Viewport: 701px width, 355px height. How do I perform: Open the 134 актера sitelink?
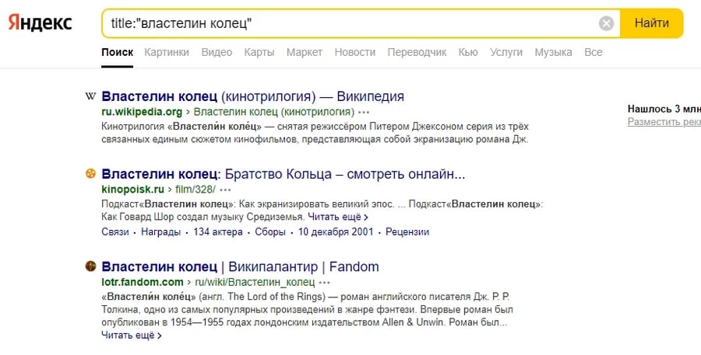pos(218,232)
